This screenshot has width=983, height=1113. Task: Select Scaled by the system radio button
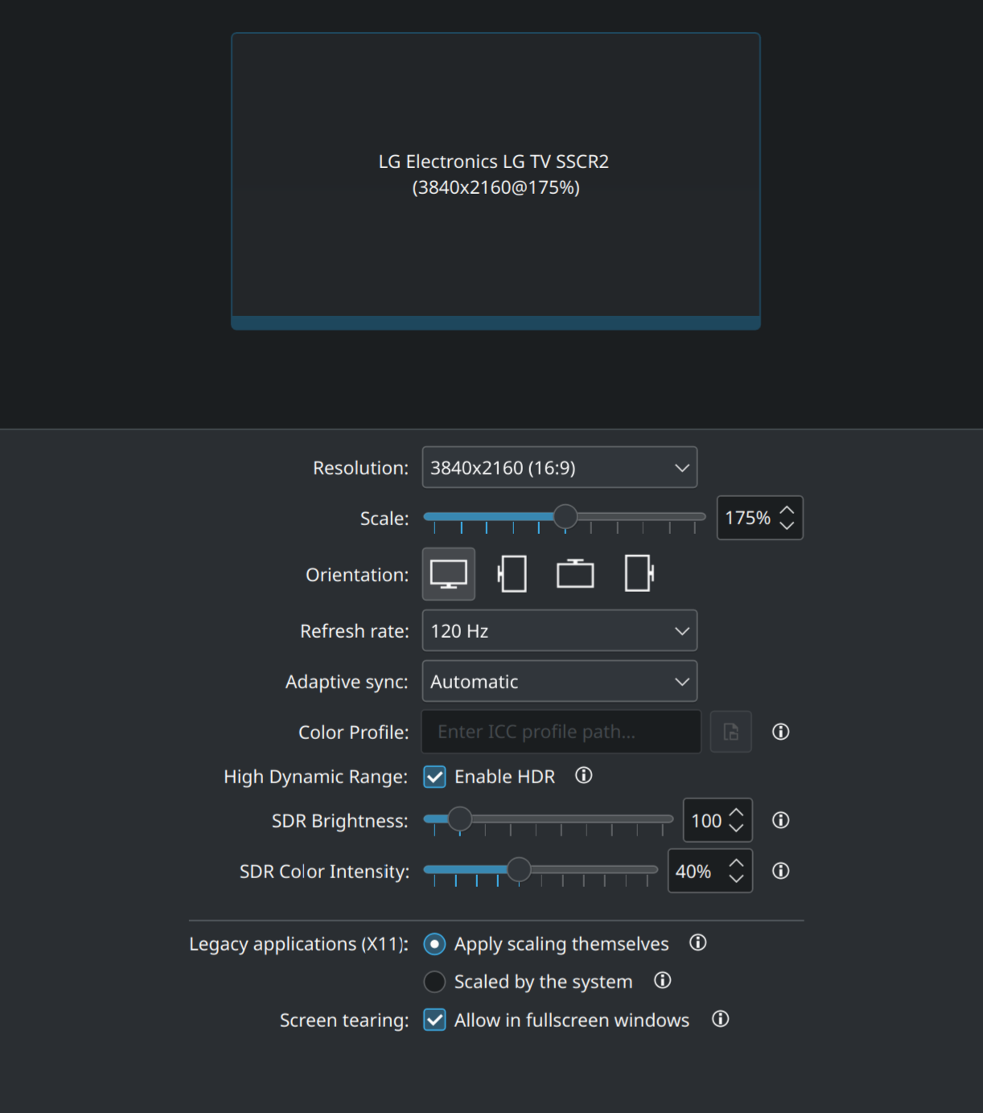coord(434,982)
